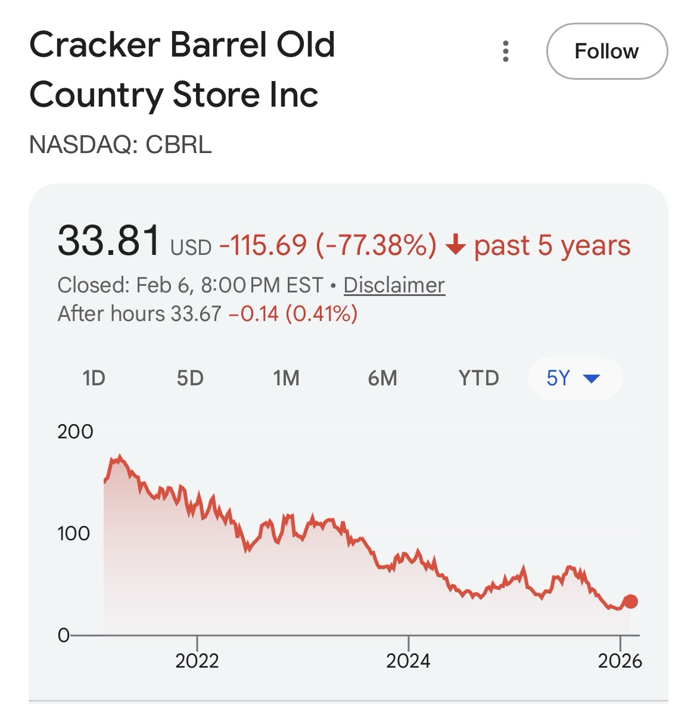The width and height of the screenshot is (697, 704).
Task: Click the red endpoint dot on chart
Action: (x=630, y=602)
